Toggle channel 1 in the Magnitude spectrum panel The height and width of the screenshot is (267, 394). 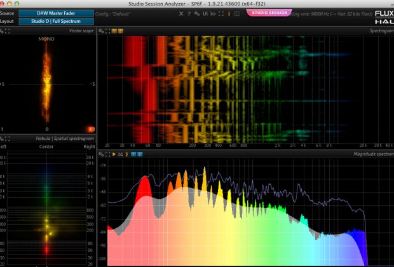point(133,154)
